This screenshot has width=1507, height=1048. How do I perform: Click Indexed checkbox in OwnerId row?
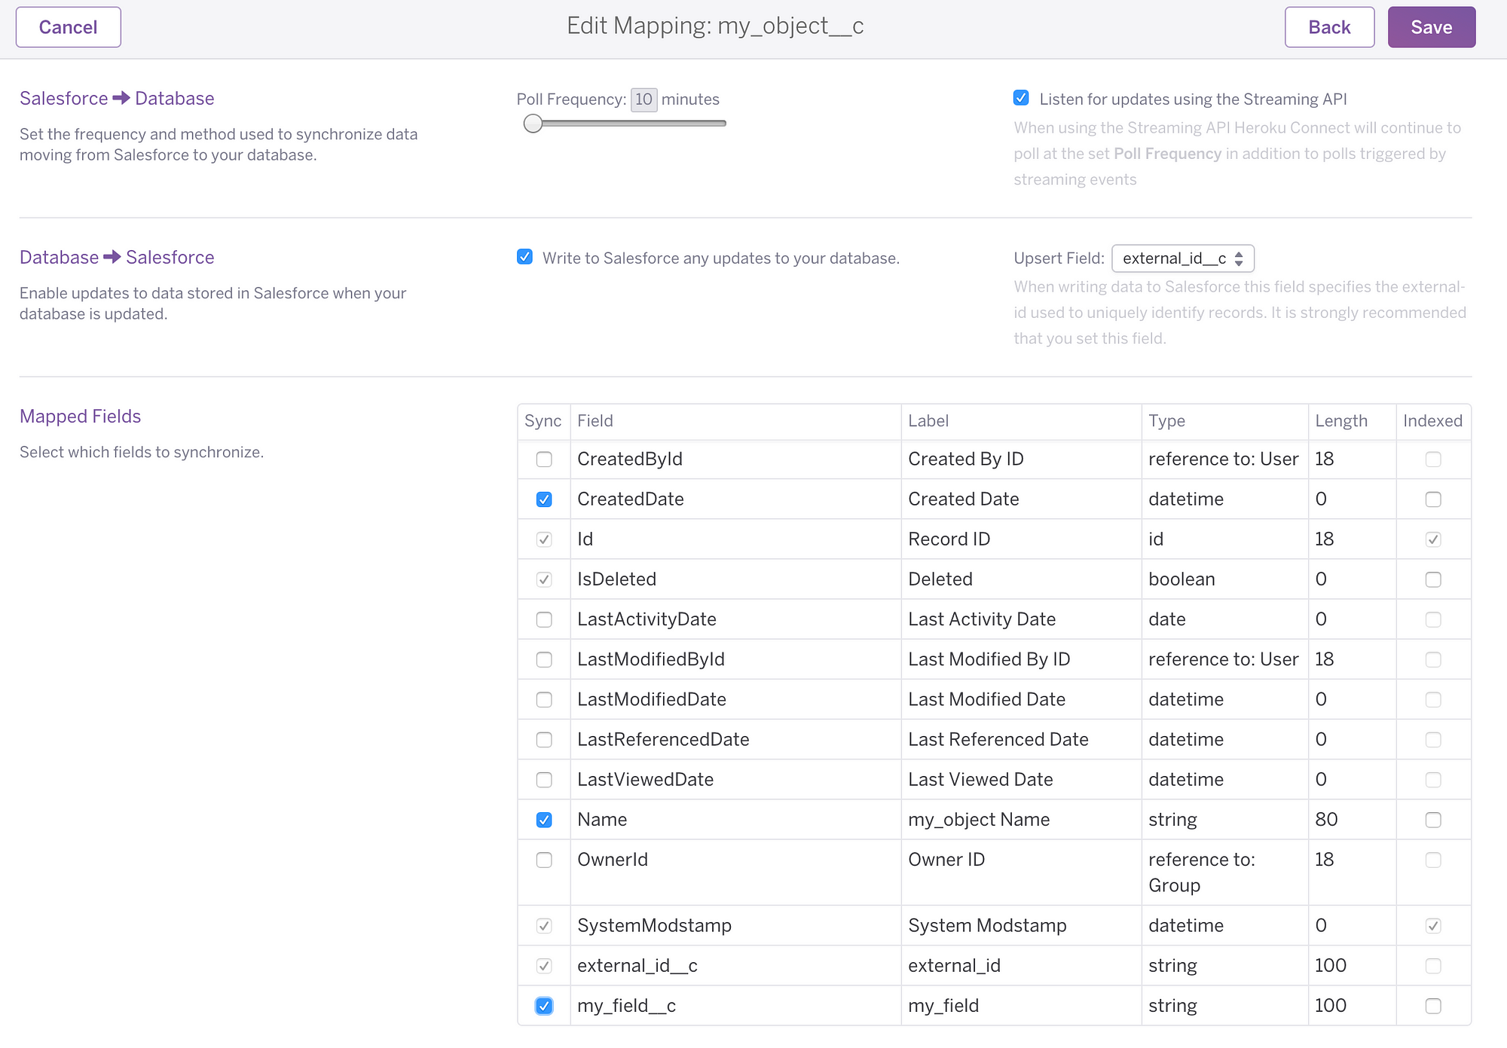click(1433, 860)
